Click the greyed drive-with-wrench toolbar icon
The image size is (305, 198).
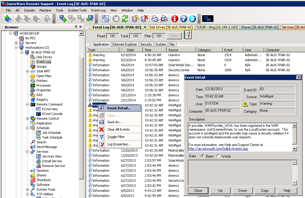point(19,19)
